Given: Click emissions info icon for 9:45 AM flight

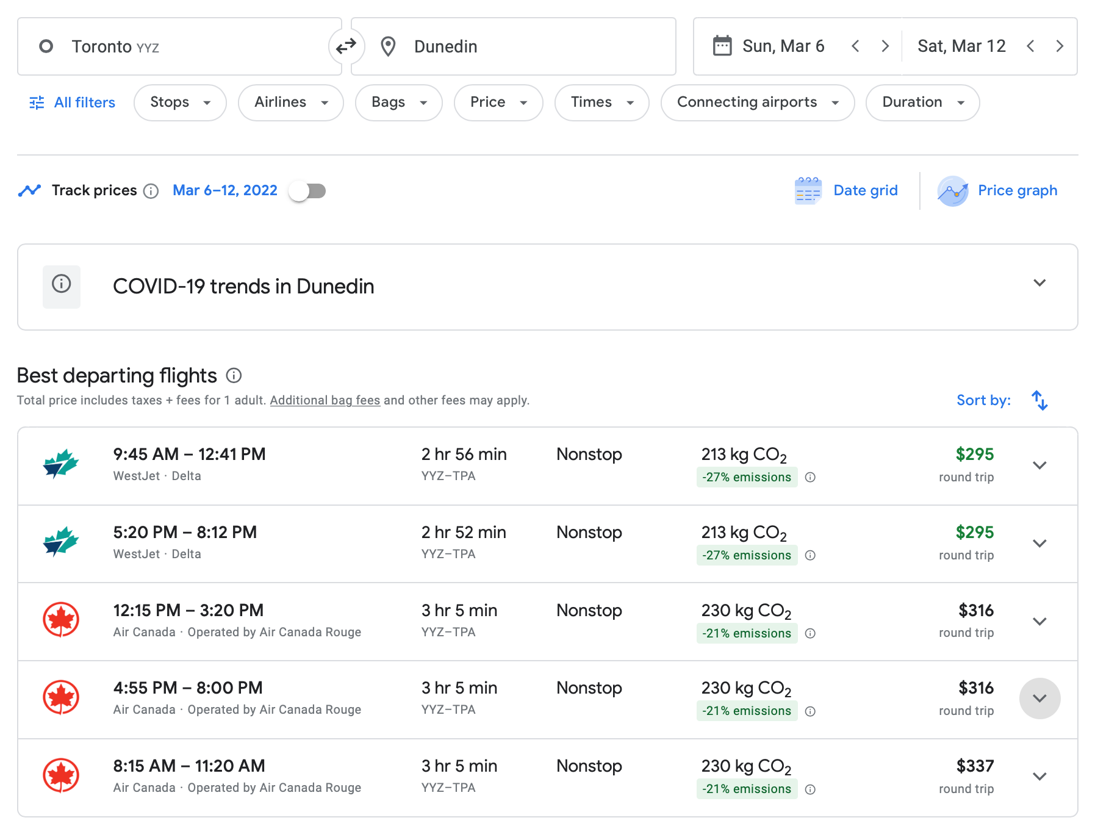Looking at the screenshot, I should (810, 478).
